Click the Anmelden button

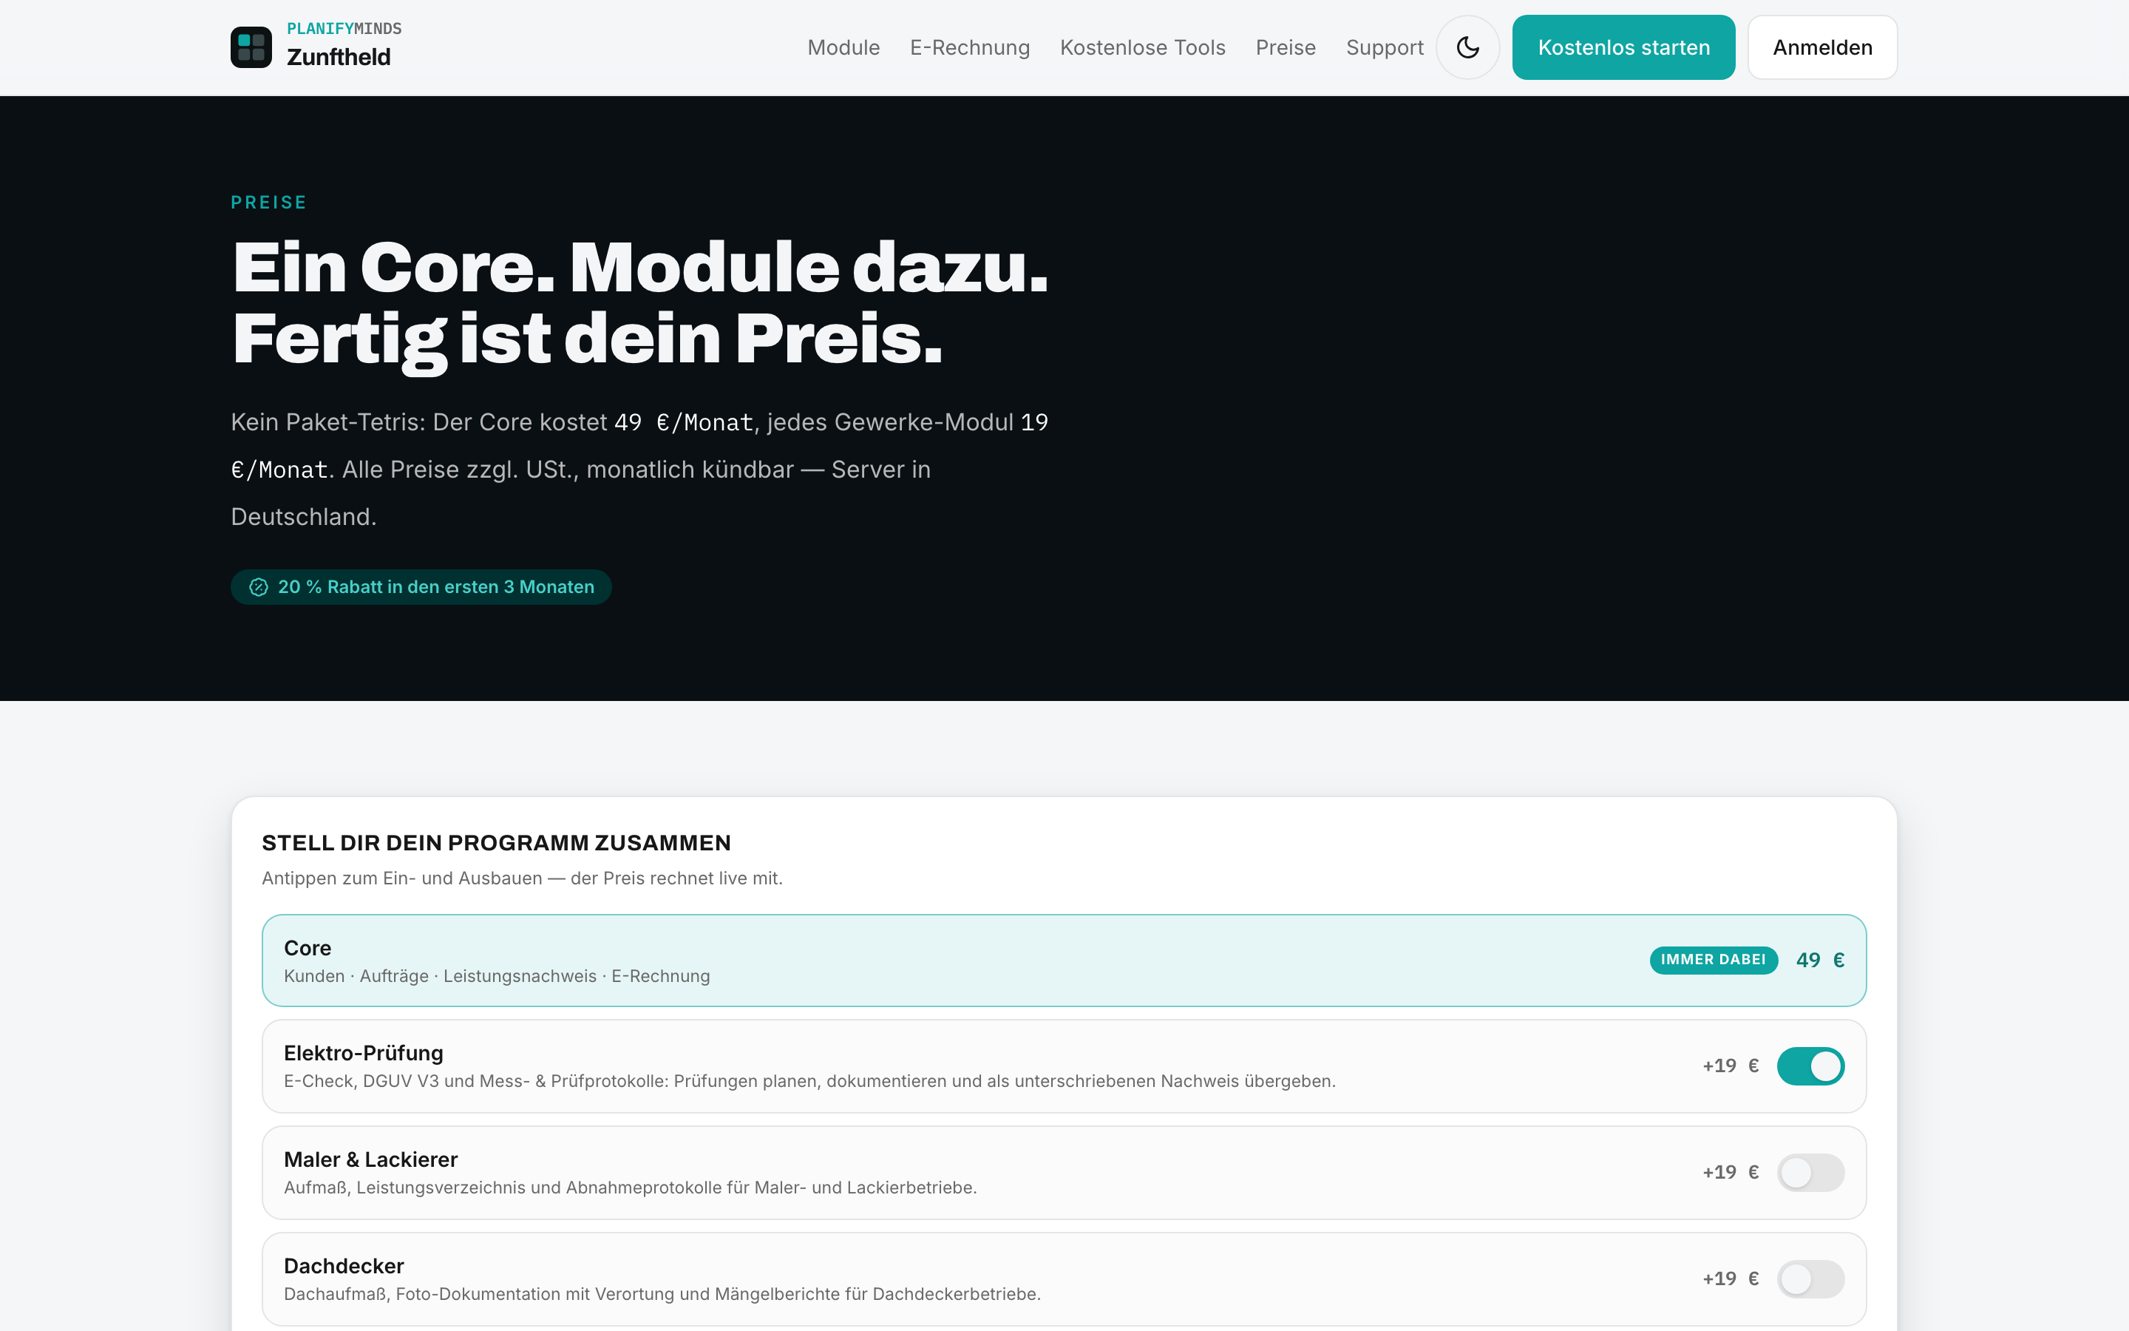1822,47
